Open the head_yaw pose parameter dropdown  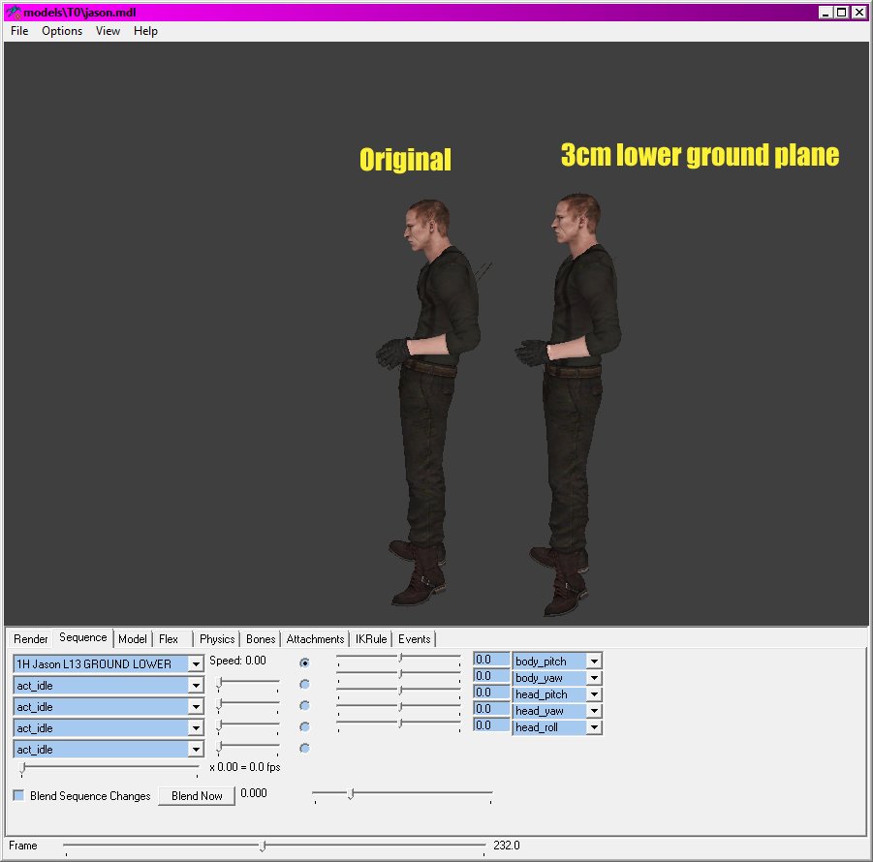pyautogui.click(x=594, y=711)
